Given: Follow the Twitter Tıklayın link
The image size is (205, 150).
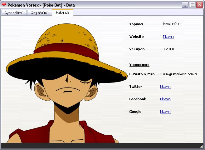Looking at the screenshot, I should pos(165,87).
